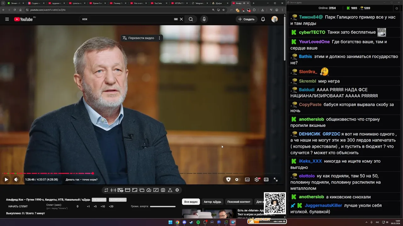Click the volume boost icon in enhancer toolbar

point(113,190)
